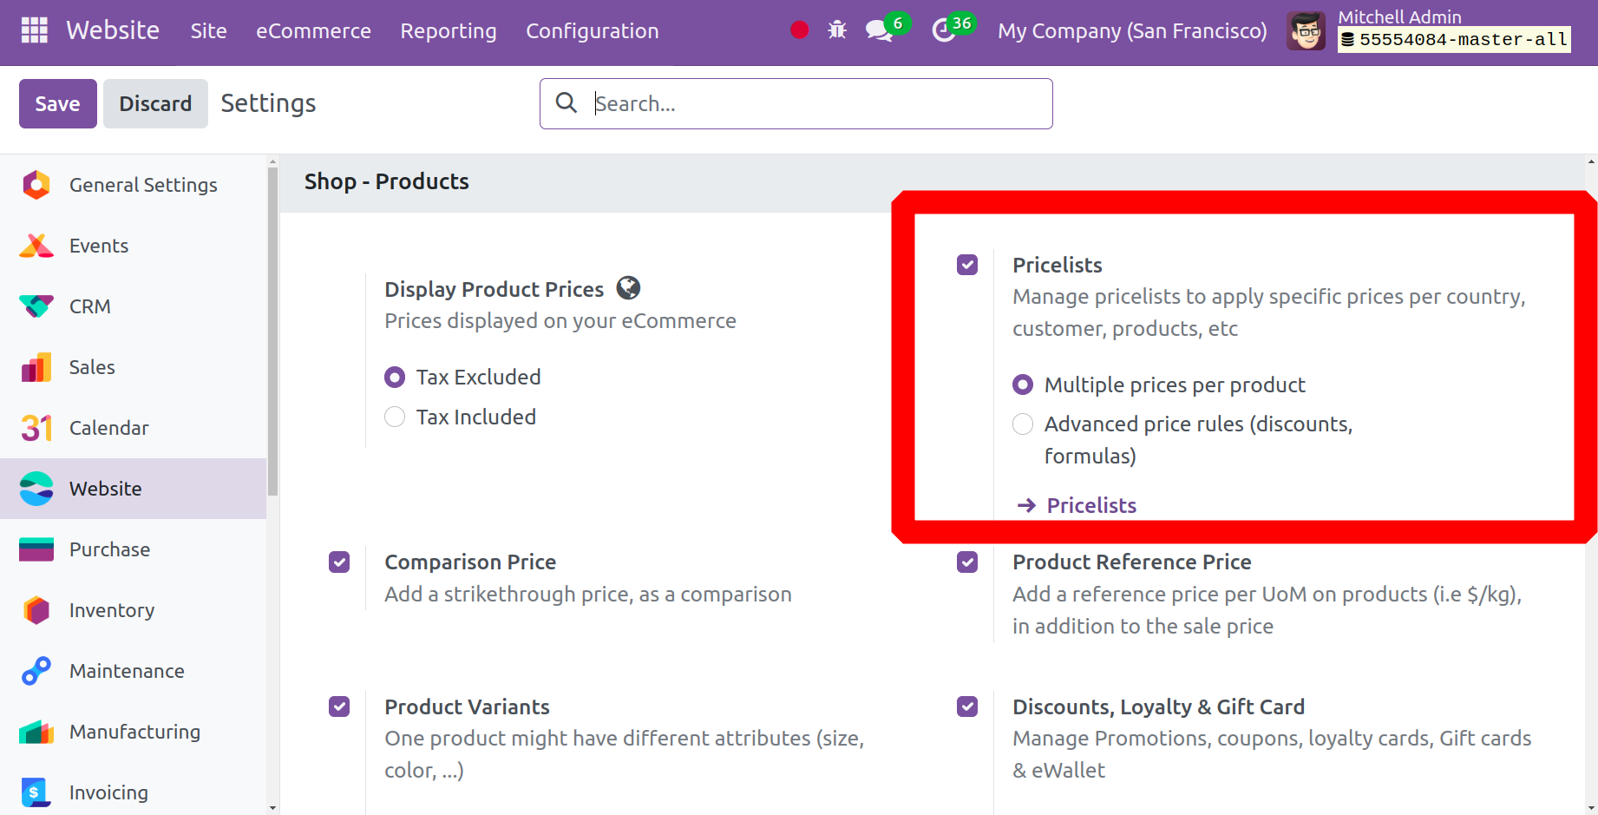
Task: Open the activities clock icon
Action: tap(943, 31)
